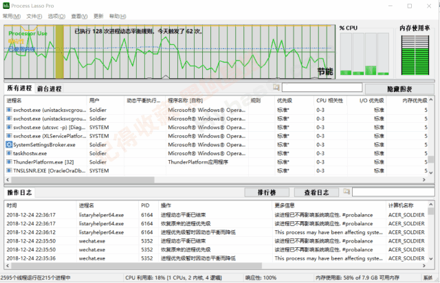Open the 查看(V) menu
The image size is (440, 283).
click(79, 16)
